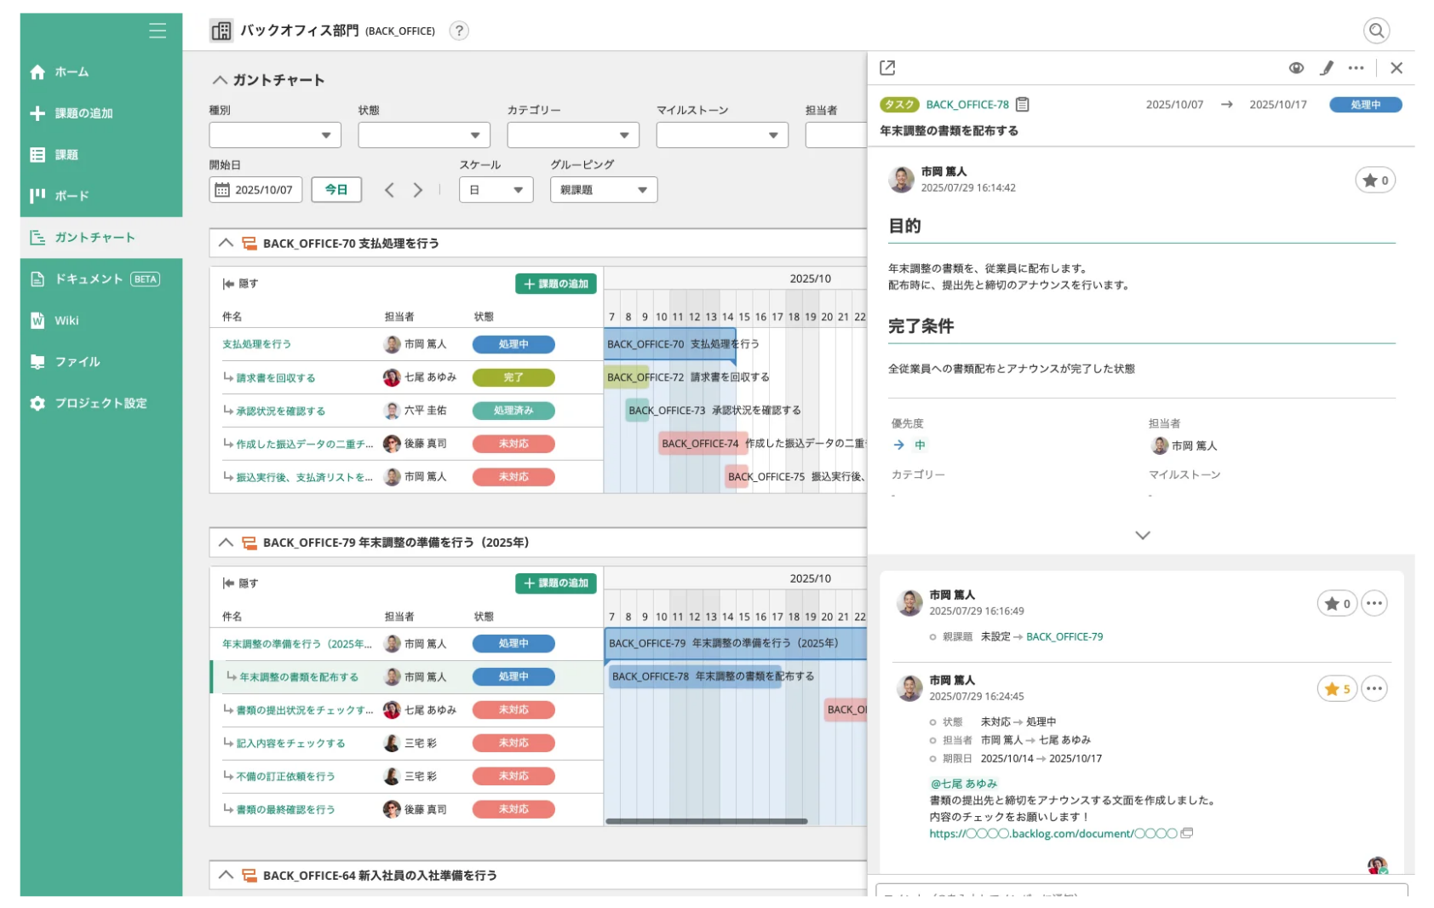Collapse the BACK_OFFICE-70 支払処理を行う group

pos(226,244)
